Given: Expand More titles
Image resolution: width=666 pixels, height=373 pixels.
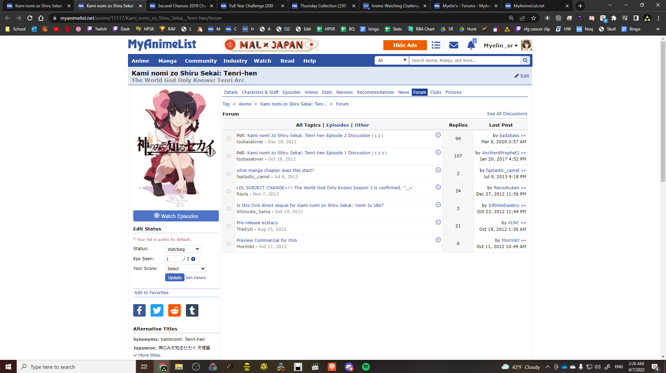Looking at the screenshot, I should (x=147, y=355).
